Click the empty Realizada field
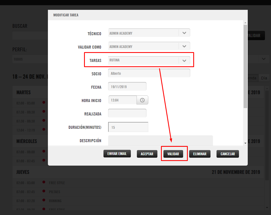This screenshot has height=215, width=271. (x=127, y=113)
